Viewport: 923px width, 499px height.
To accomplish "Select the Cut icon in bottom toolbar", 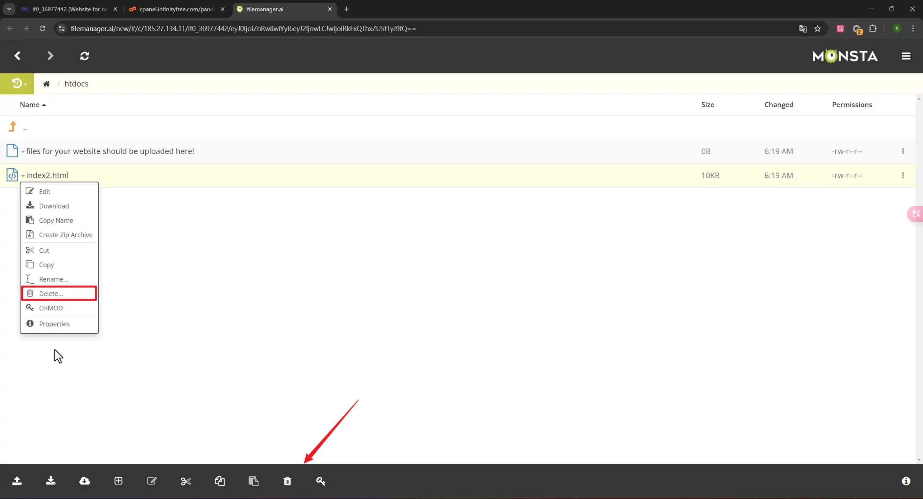I will tap(185, 481).
